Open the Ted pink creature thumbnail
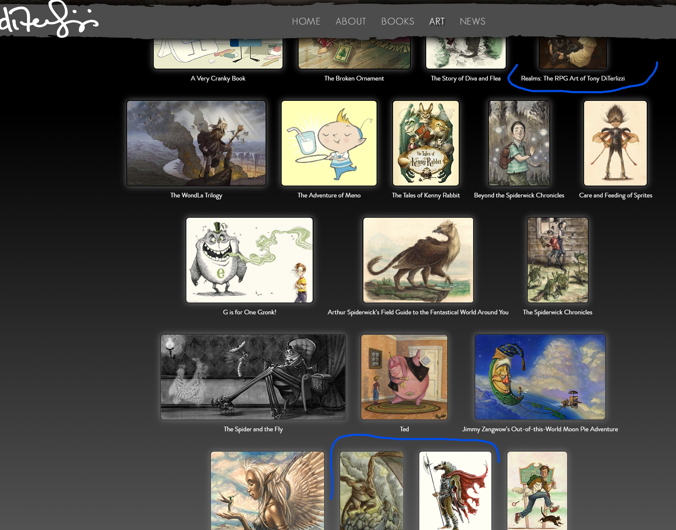The width and height of the screenshot is (676, 530). pos(404,377)
